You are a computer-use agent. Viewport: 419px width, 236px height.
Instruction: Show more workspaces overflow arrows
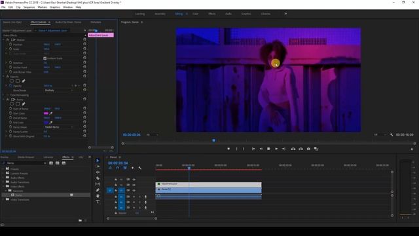285,14
